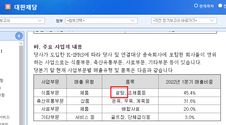Click the 31.6% value
This screenshot has height=125, width=226.
189,101
